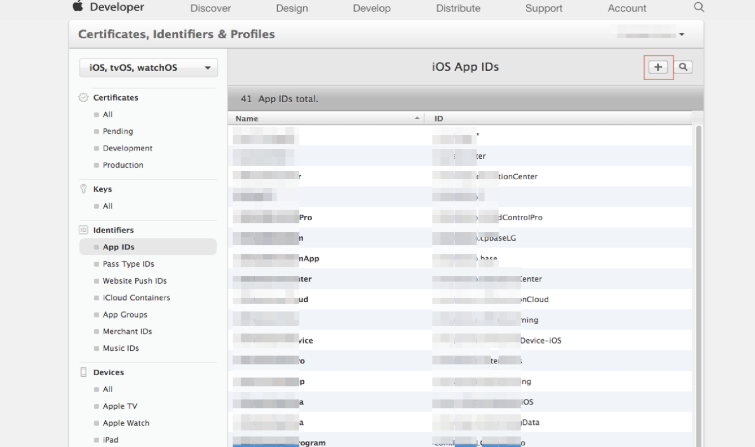Click the table vertical scrollbar
The image size is (755, 447).
click(x=699, y=286)
